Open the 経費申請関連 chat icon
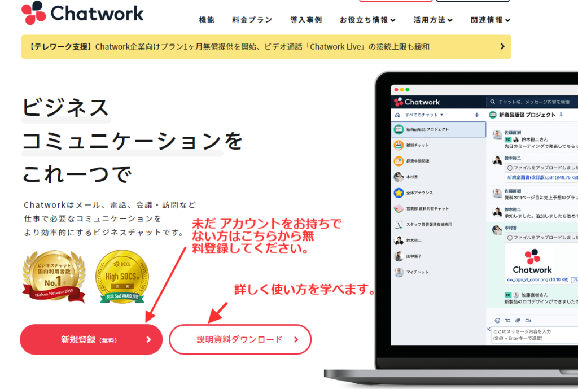The width and height of the screenshot is (578, 389). (x=399, y=161)
